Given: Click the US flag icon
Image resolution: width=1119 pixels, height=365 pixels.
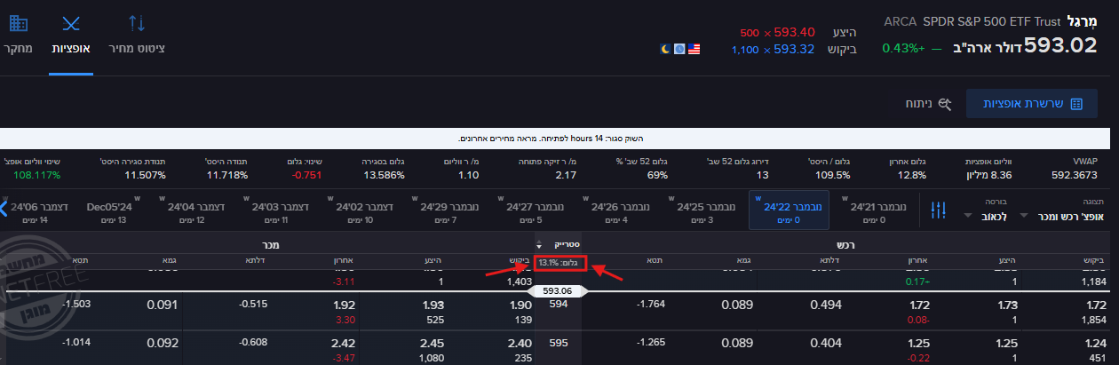Looking at the screenshot, I should point(694,49).
